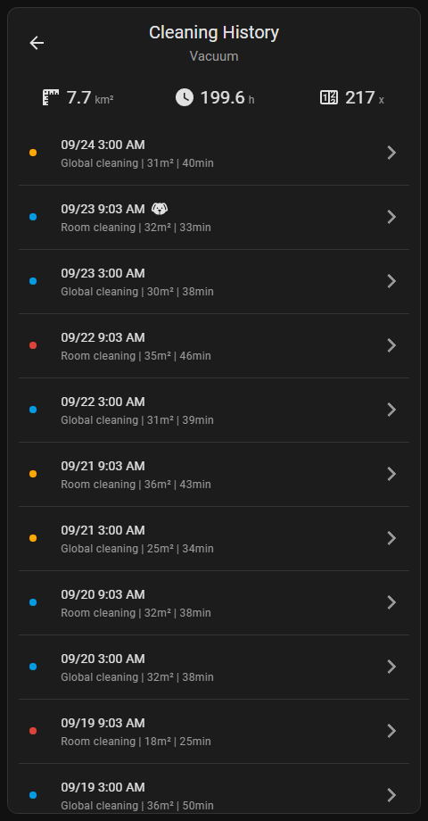
Task: Open details chevron for 09/23 3:00 AM
Action: pyautogui.click(x=391, y=281)
